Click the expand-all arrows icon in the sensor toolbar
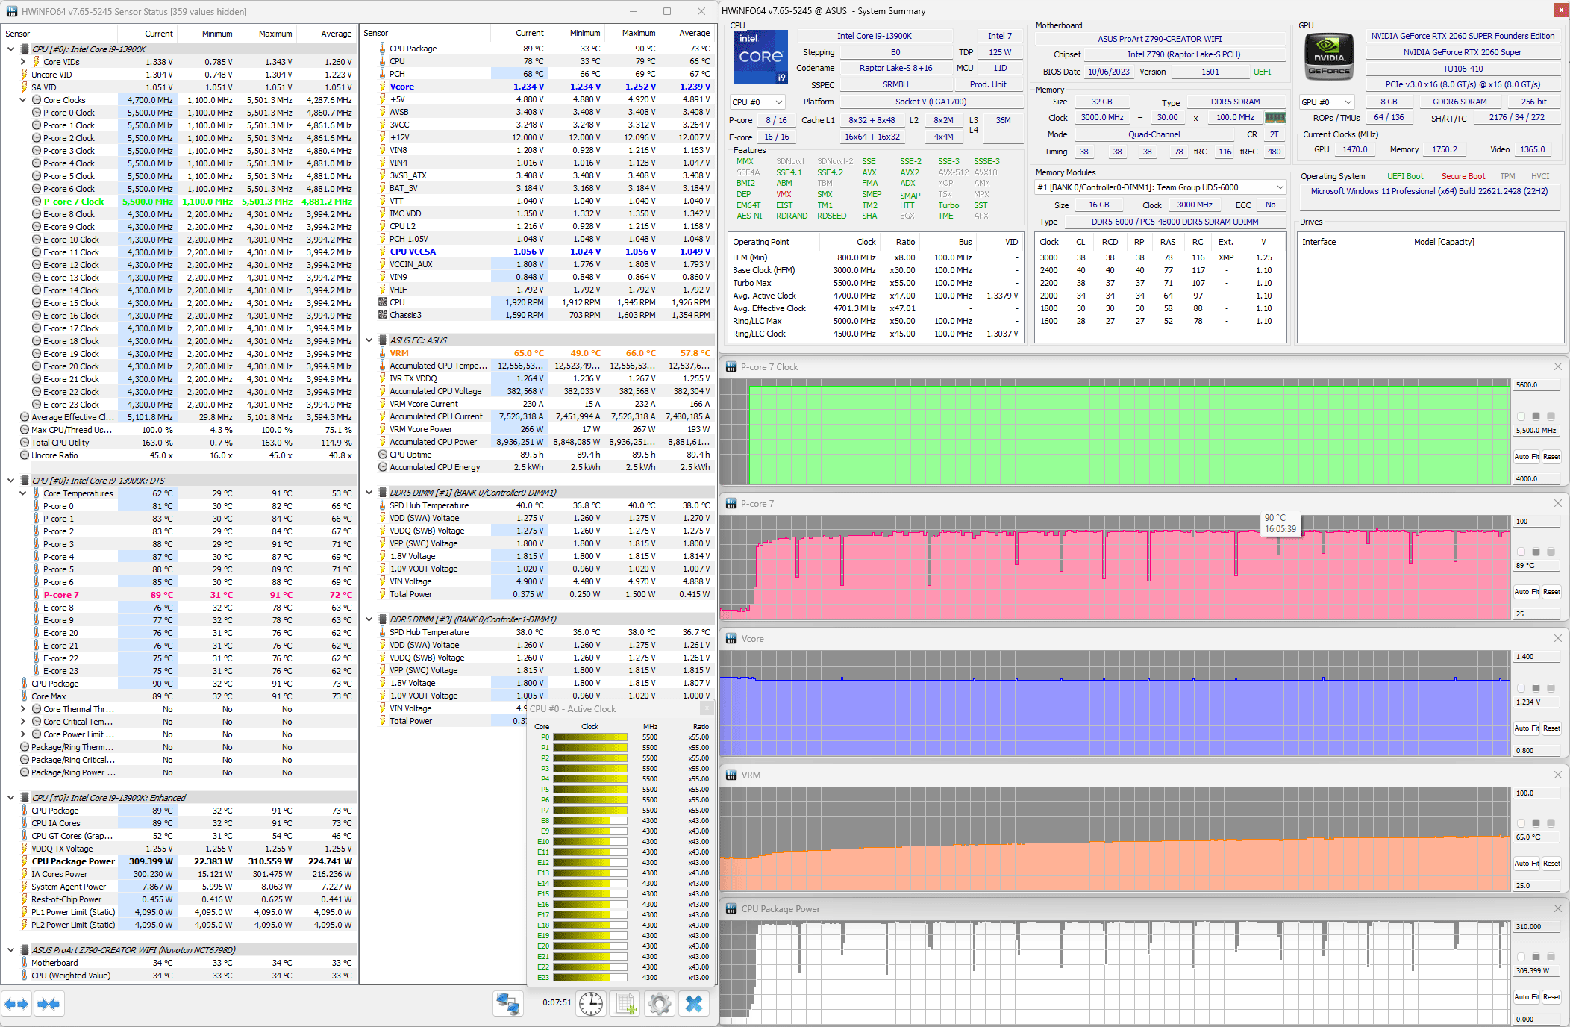This screenshot has height=1027, width=1570. [x=16, y=1004]
